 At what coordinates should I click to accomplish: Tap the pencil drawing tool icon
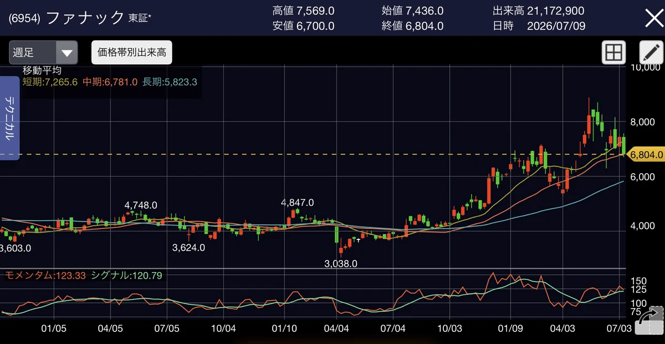click(x=651, y=53)
